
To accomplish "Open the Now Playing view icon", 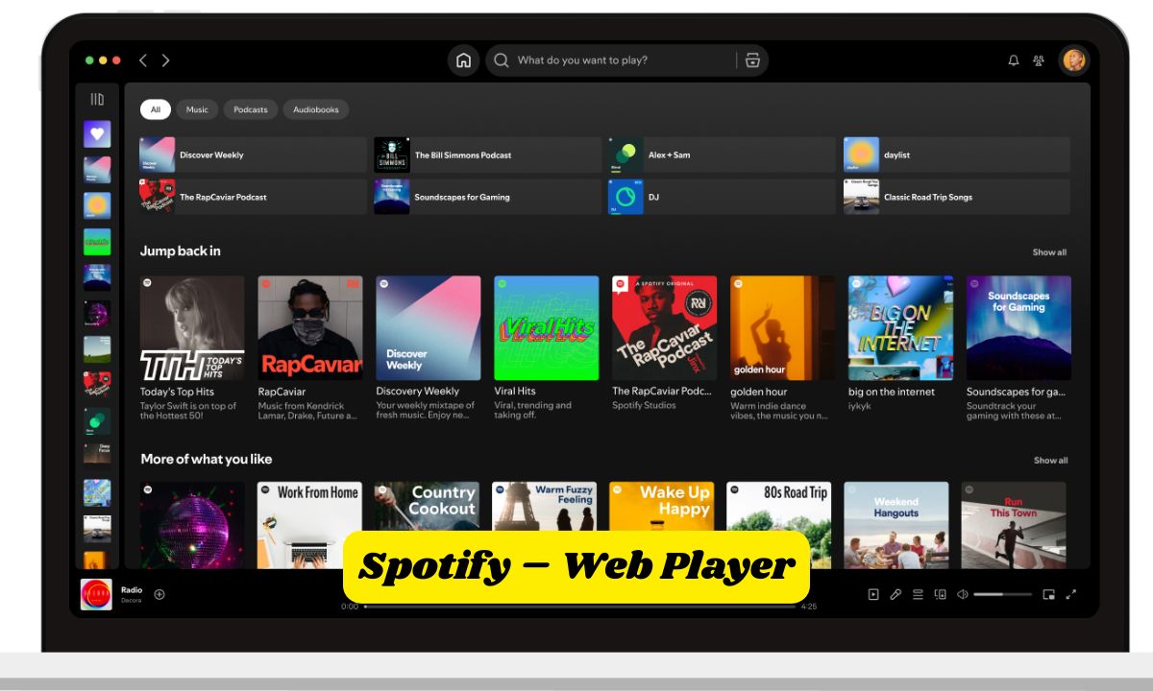I will pos(873,594).
